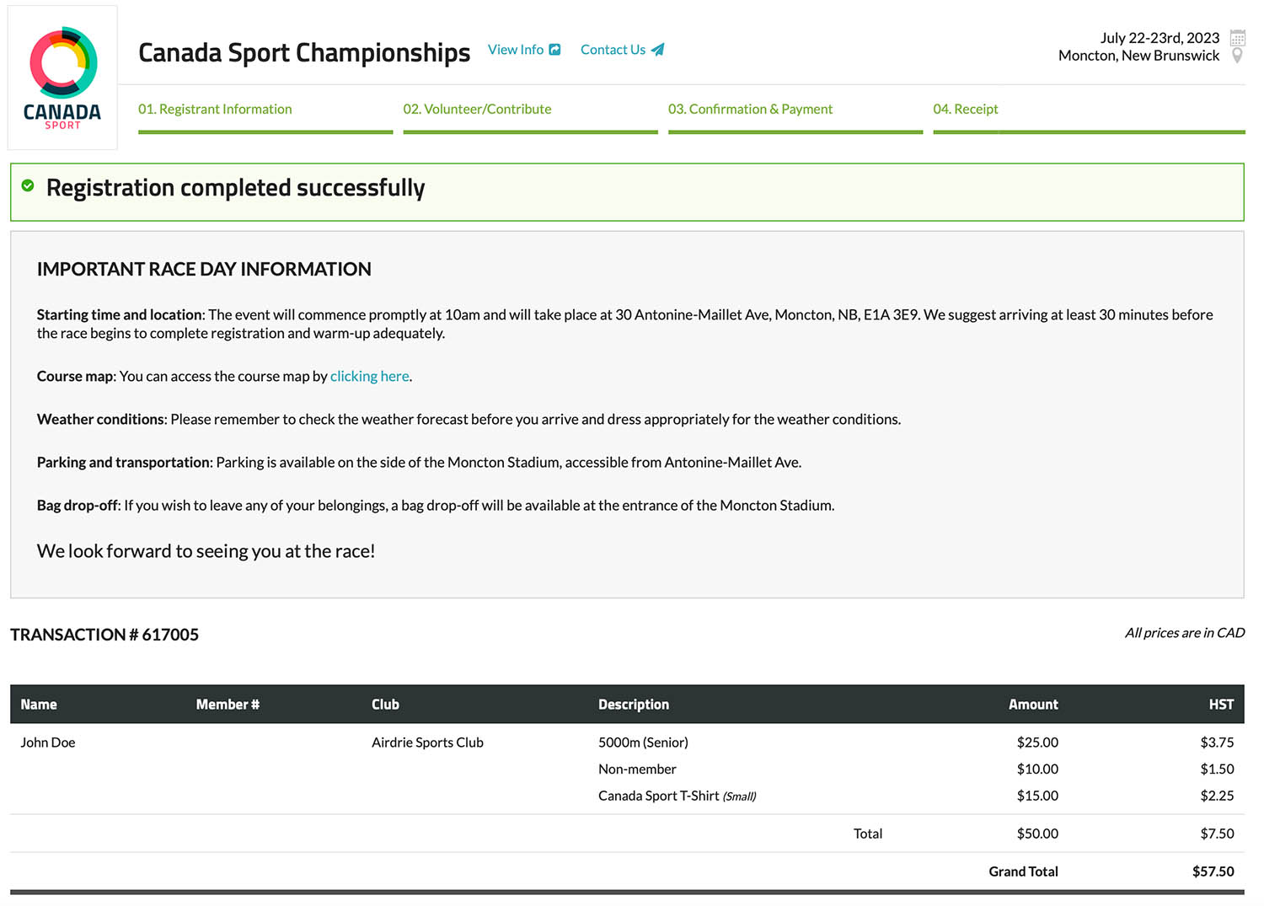Image resolution: width=1264 pixels, height=906 pixels.
Task: Click the John Doe name cell
Action: click(x=48, y=742)
